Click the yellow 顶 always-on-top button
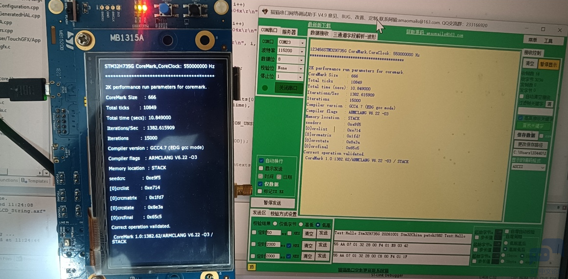The image size is (568, 279). click(251, 267)
